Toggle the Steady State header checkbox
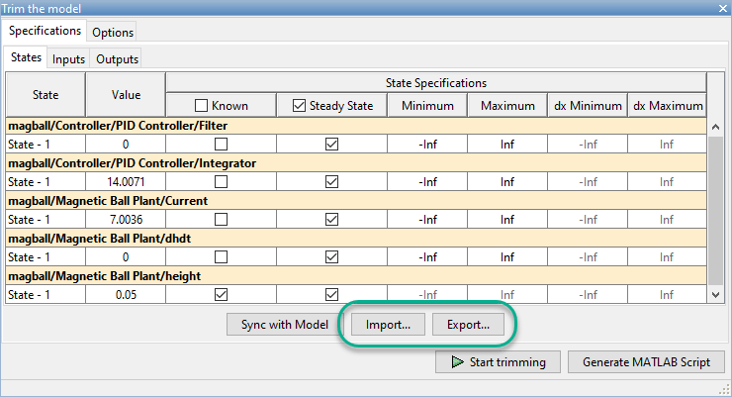This screenshot has height=397, width=732. tap(300, 105)
